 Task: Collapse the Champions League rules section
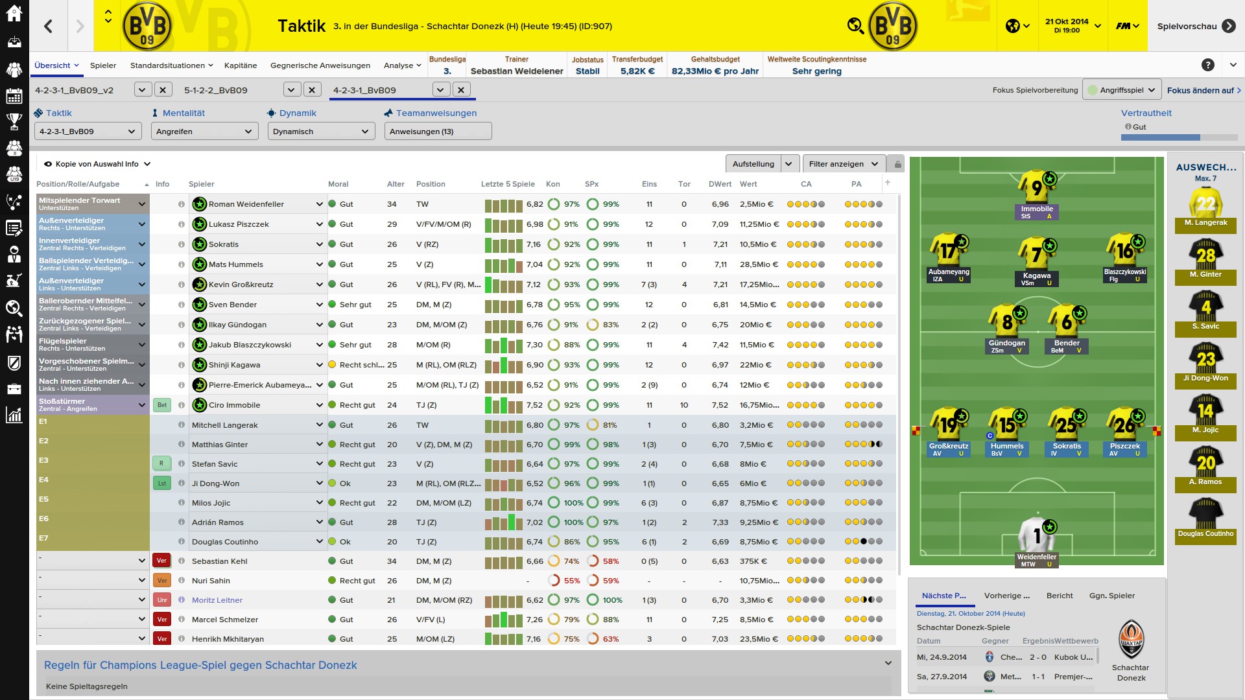(888, 663)
